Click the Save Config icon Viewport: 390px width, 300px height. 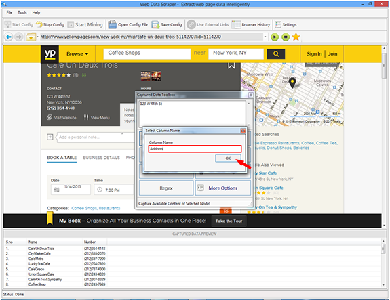(155, 24)
